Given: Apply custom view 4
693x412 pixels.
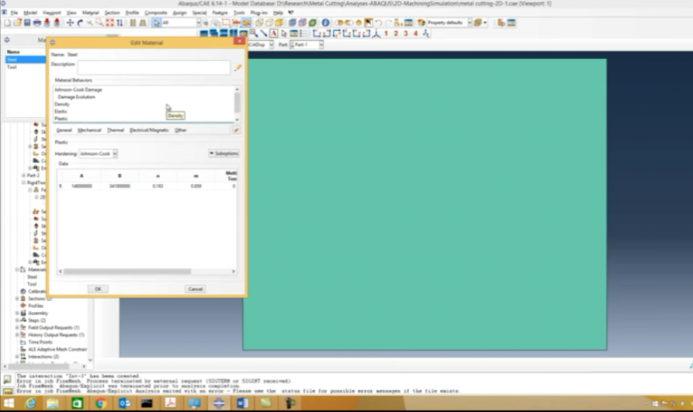Looking at the screenshot, I should coord(416,34).
